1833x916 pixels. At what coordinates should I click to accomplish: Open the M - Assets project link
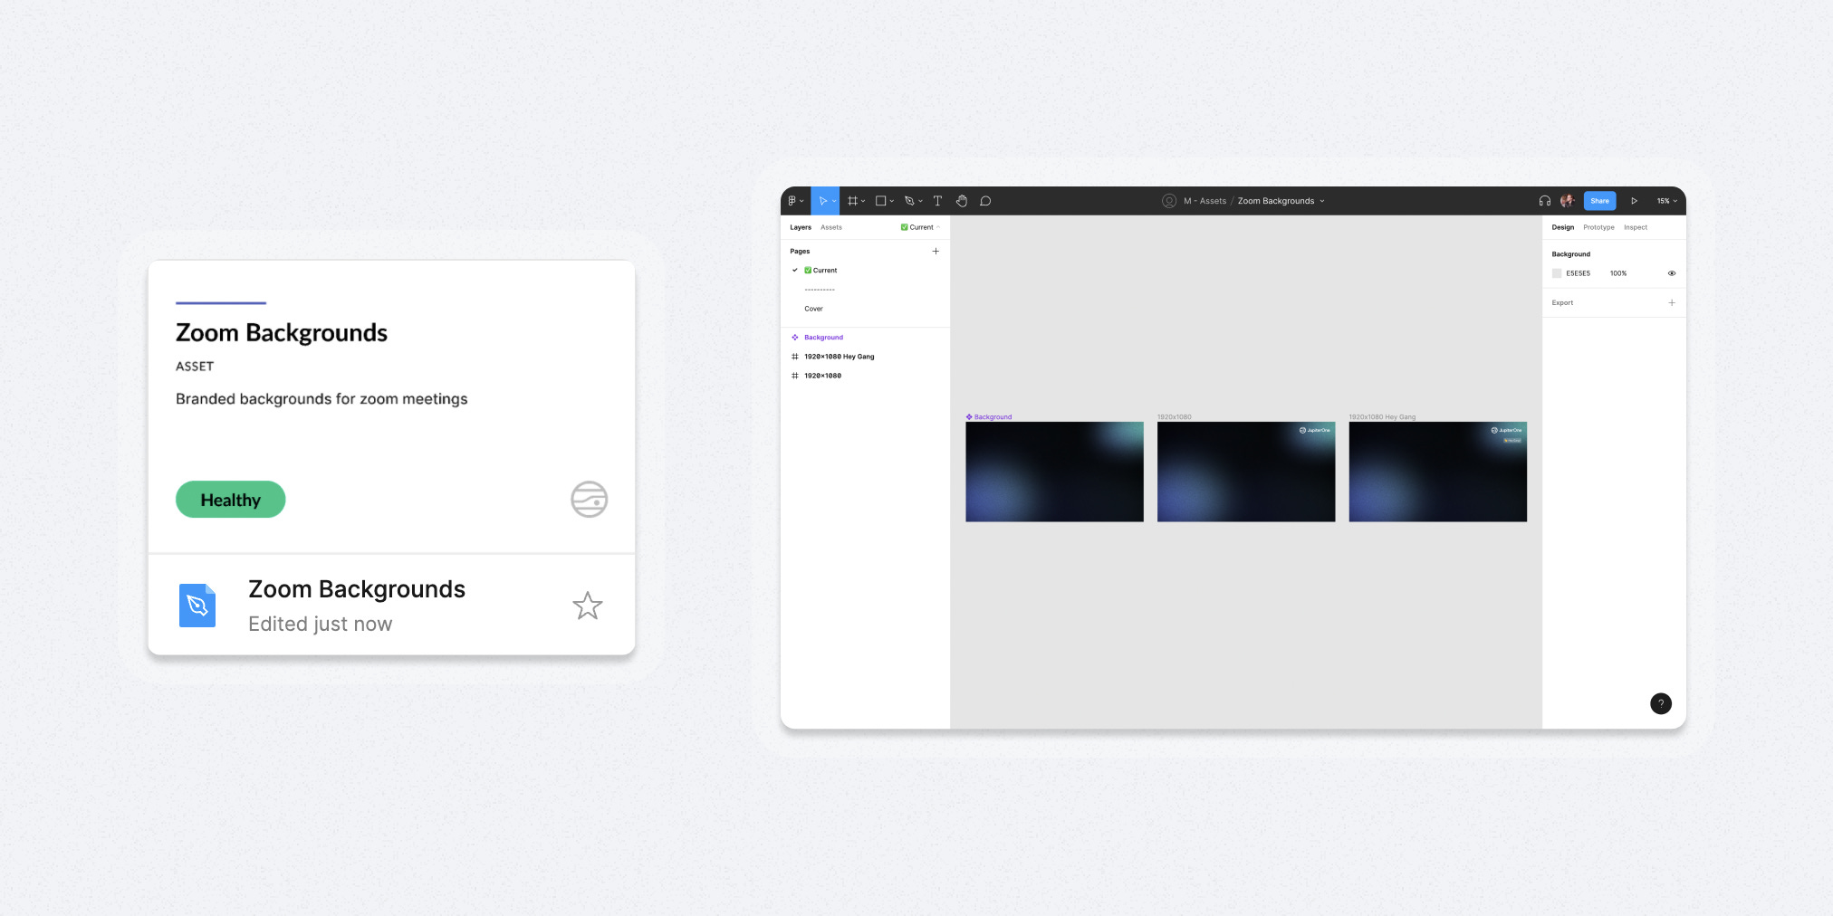tap(1205, 200)
